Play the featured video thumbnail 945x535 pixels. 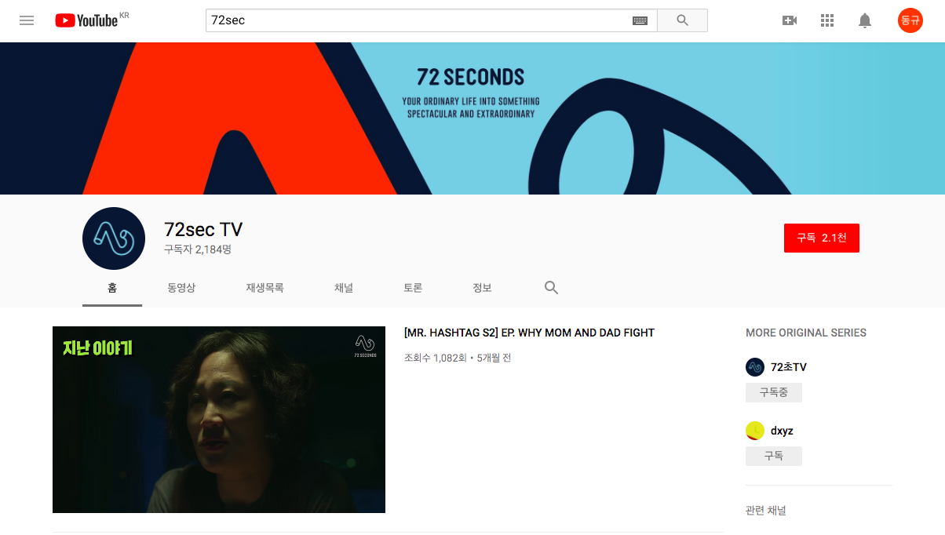[x=219, y=420]
